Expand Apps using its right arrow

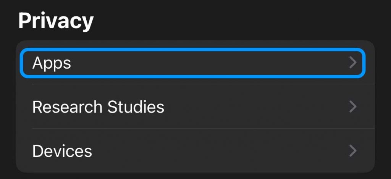(353, 63)
